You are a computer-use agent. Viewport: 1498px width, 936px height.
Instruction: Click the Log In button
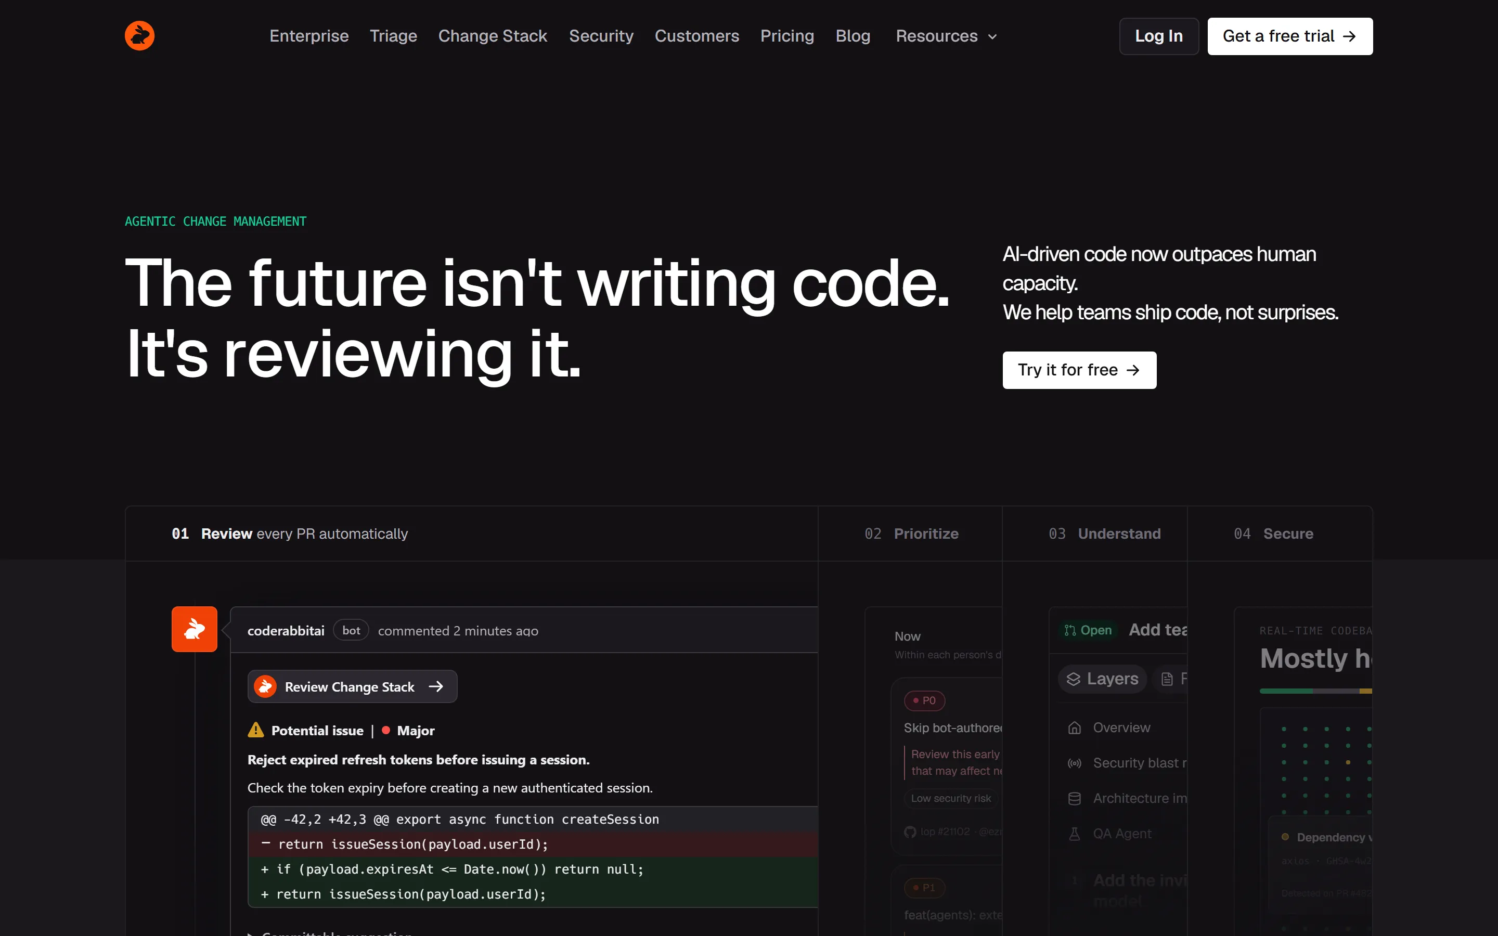[x=1159, y=36]
